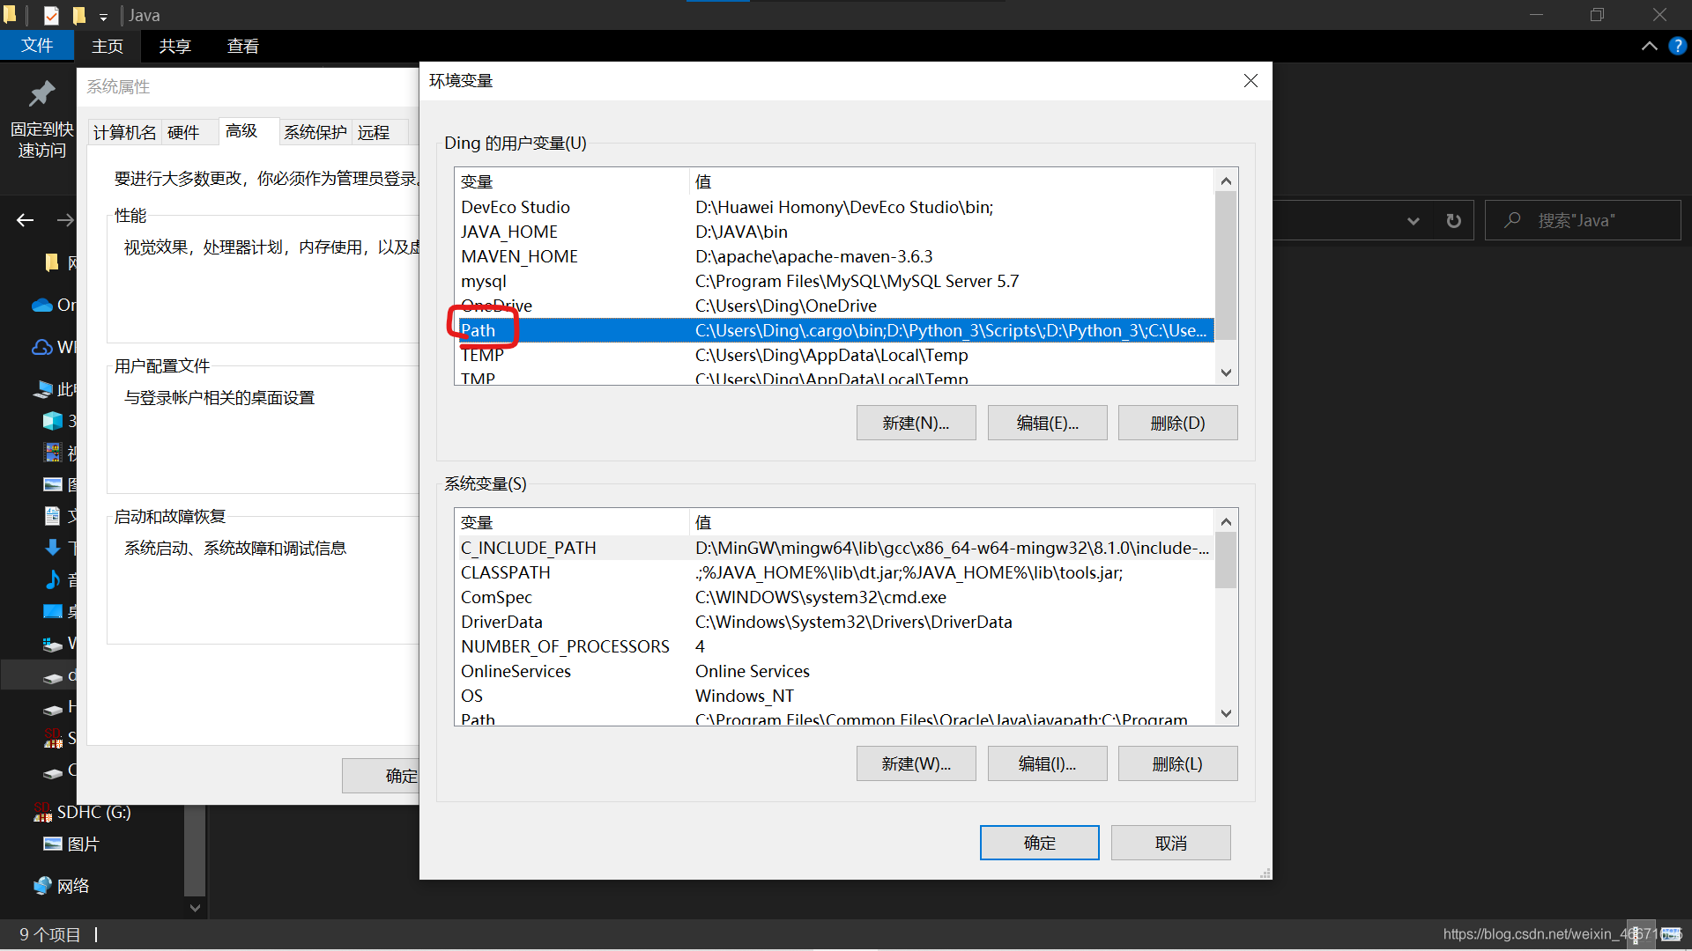Click the quick access toolbar dropdown arrow

pyautogui.click(x=103, y=17)
